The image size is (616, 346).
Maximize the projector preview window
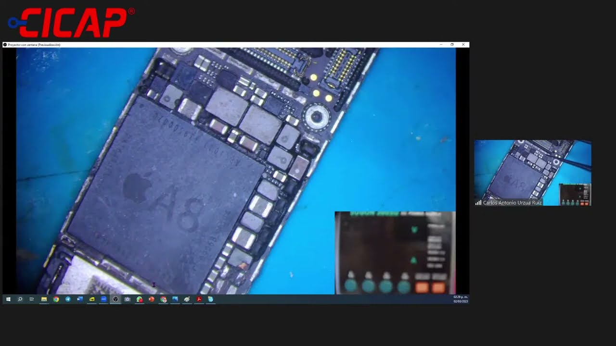(452, 45)
